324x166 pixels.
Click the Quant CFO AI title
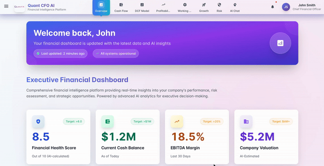tap(41, 5)
